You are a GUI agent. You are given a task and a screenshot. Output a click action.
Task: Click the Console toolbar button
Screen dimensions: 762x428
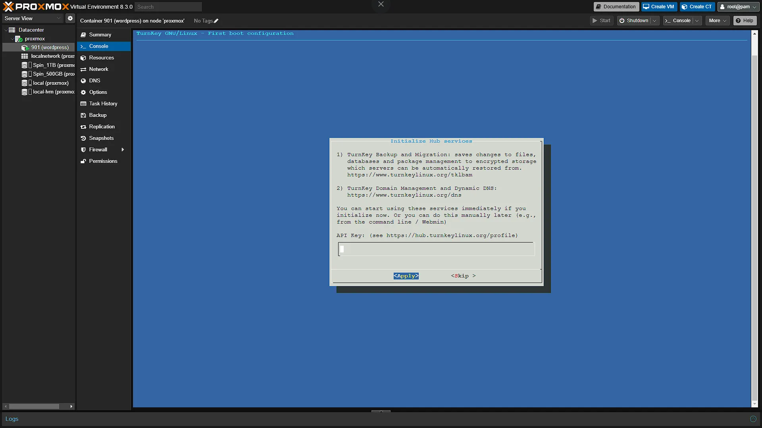pyautogui.click(x=678, y=21)
